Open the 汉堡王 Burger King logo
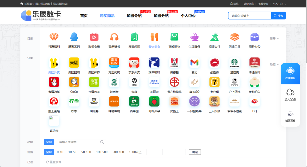Screen dimensions: 307x167 [x=174, y=101]
